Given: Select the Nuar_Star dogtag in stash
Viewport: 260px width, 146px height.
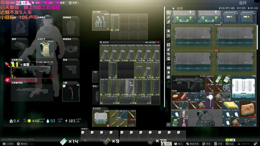Looking at the screenshot, I should pos(226,113).
